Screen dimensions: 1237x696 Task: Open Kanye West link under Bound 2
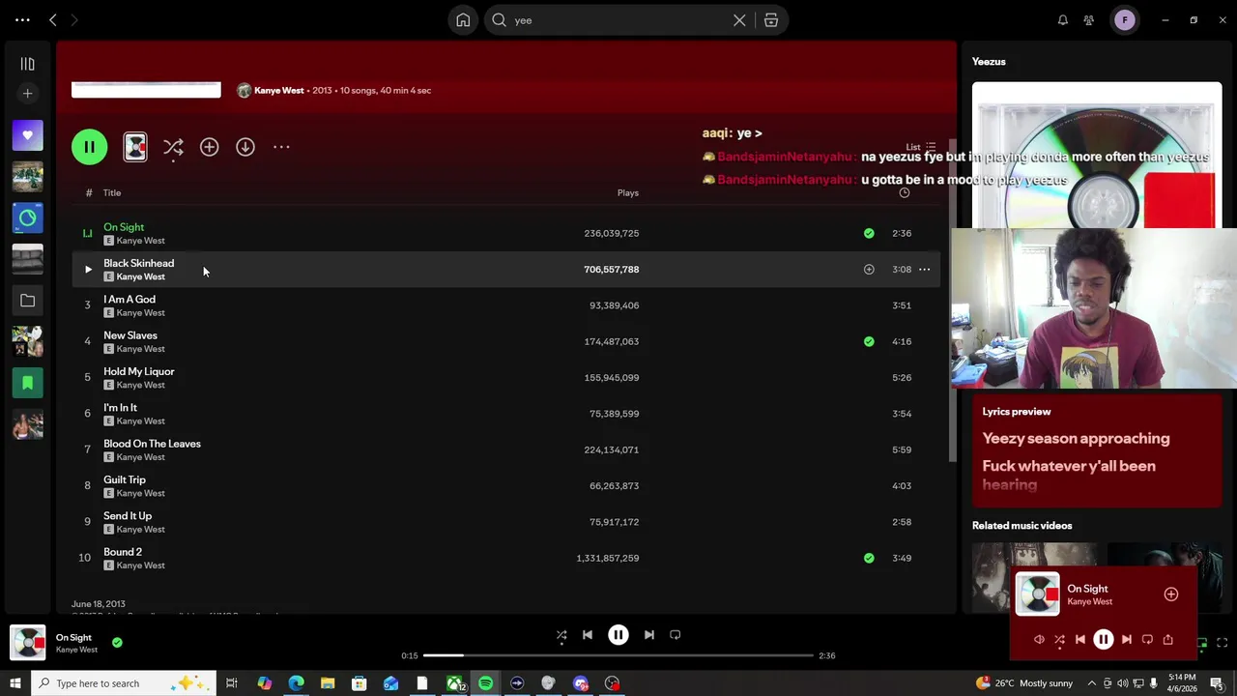click(140, 565)
